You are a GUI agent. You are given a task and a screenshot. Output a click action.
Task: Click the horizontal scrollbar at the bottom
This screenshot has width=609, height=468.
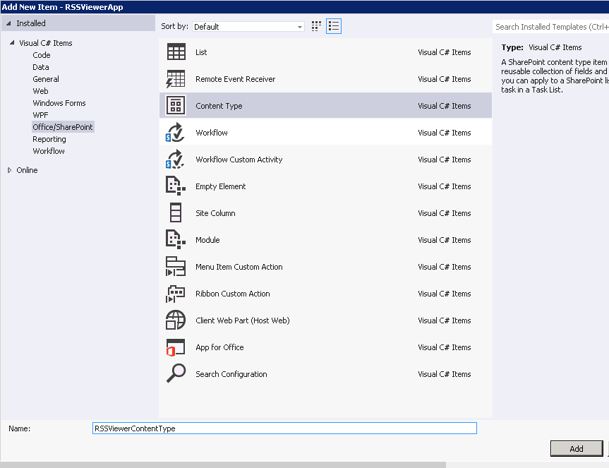pyautogui.click(x=223, y=465)
